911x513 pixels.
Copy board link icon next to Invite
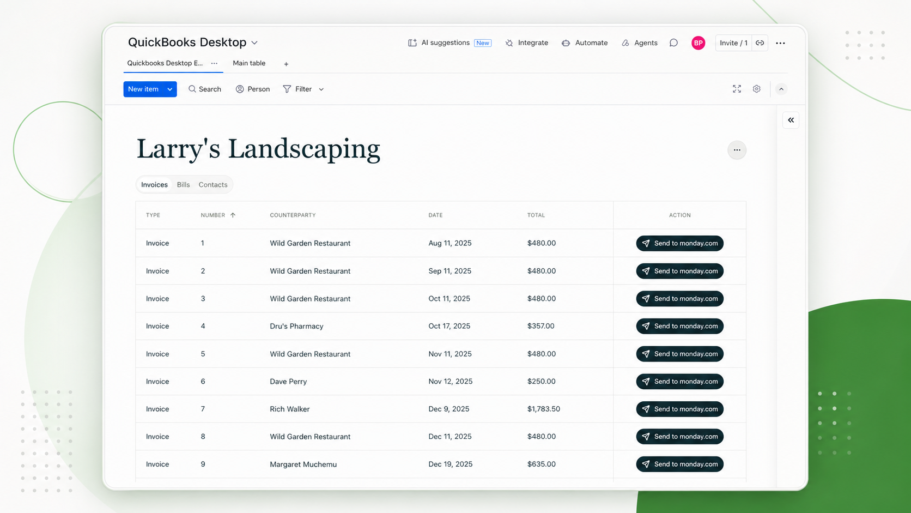[x=760, y=43]
